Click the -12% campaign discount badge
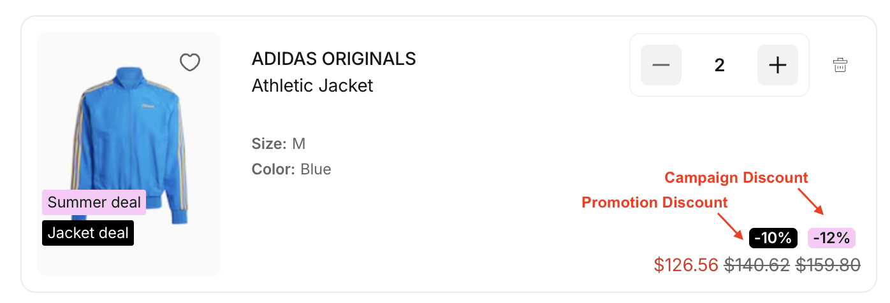 831,238
